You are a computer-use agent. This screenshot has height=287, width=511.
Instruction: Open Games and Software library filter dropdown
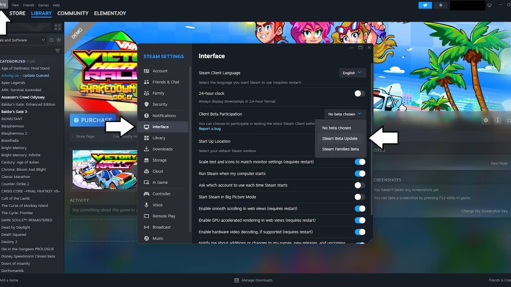tap(23, 40)
